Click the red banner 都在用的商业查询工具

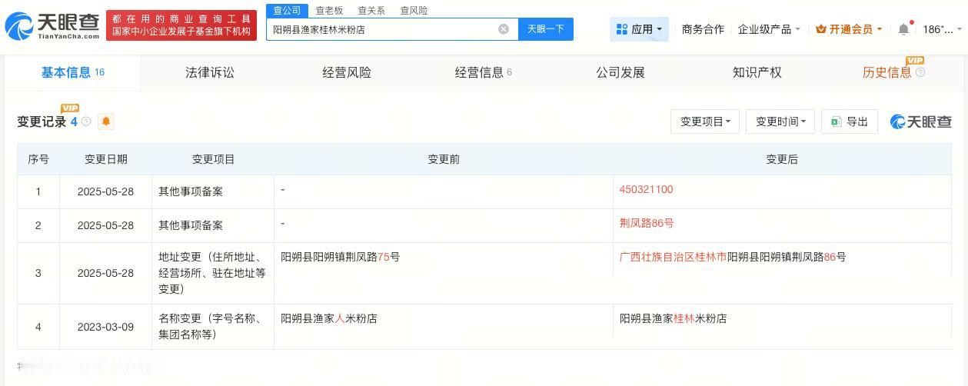(x=182, y=25)
